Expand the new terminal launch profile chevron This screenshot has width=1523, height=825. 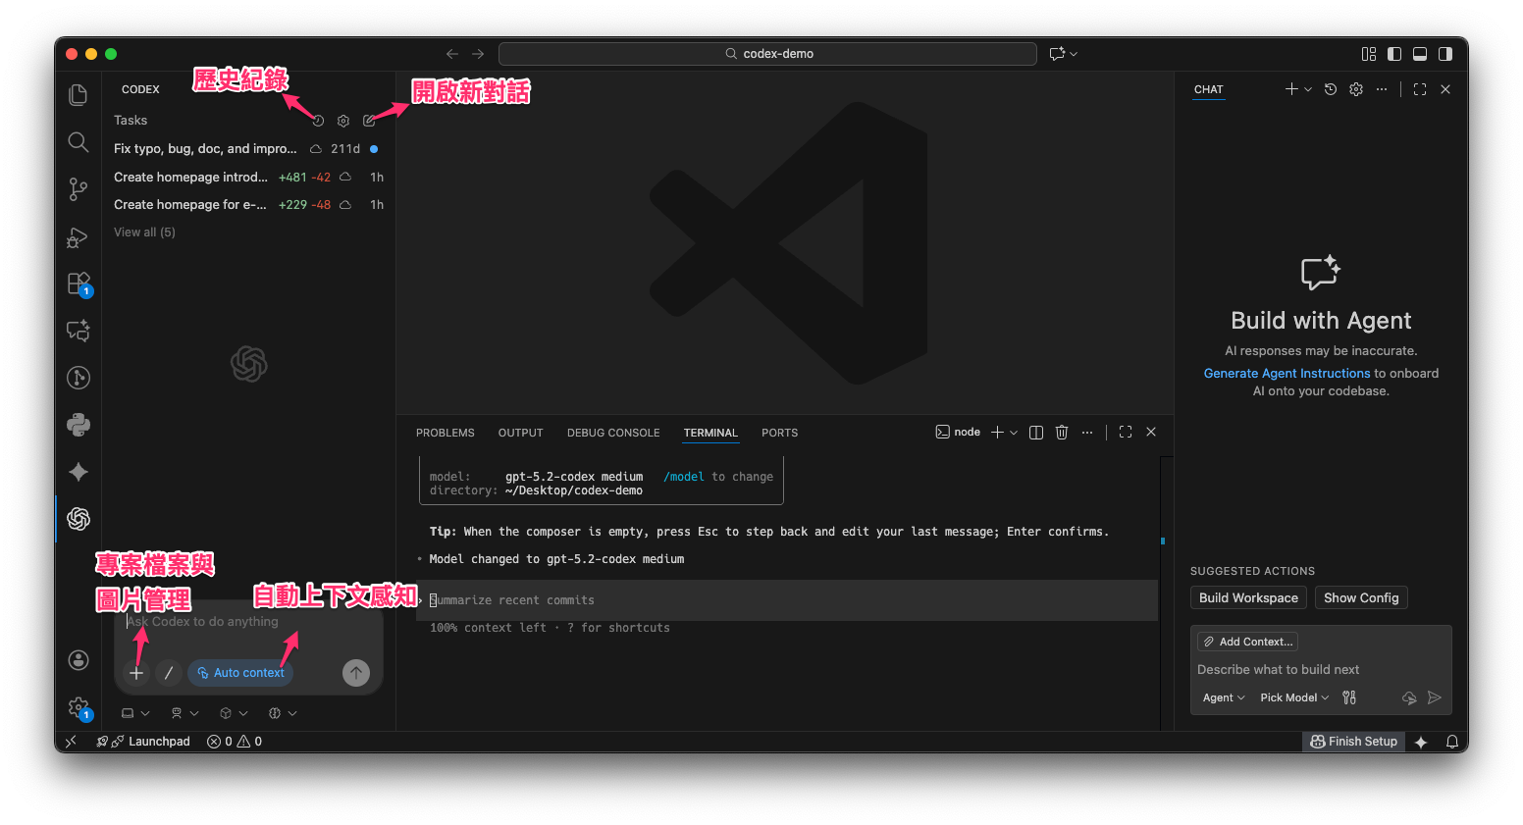pos(1014,433)
